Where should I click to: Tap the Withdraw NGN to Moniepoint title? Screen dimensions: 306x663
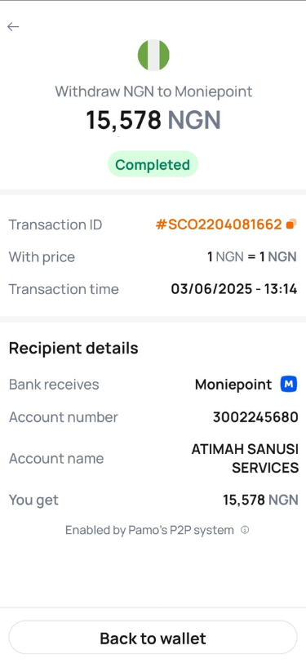pyautogui.click(x=153, y=91)
